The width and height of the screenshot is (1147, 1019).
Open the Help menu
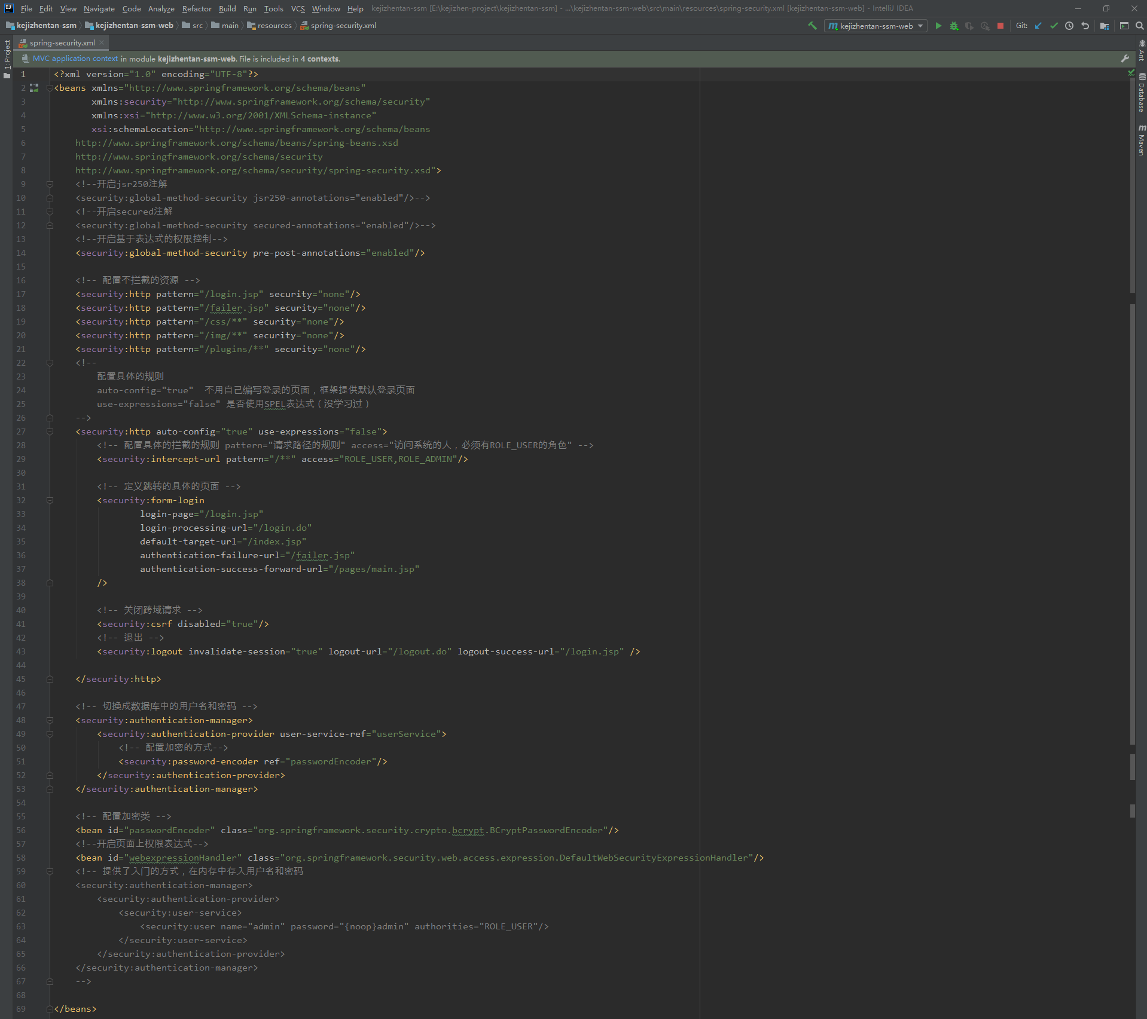point(355,8)
